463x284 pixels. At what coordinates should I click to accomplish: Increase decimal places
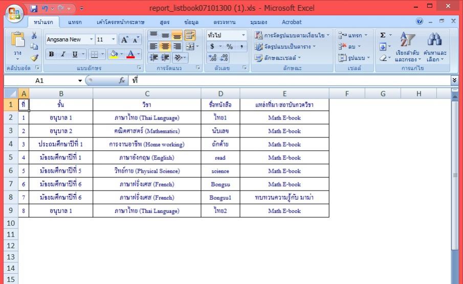pyautogui.click(x=213, y=58)
